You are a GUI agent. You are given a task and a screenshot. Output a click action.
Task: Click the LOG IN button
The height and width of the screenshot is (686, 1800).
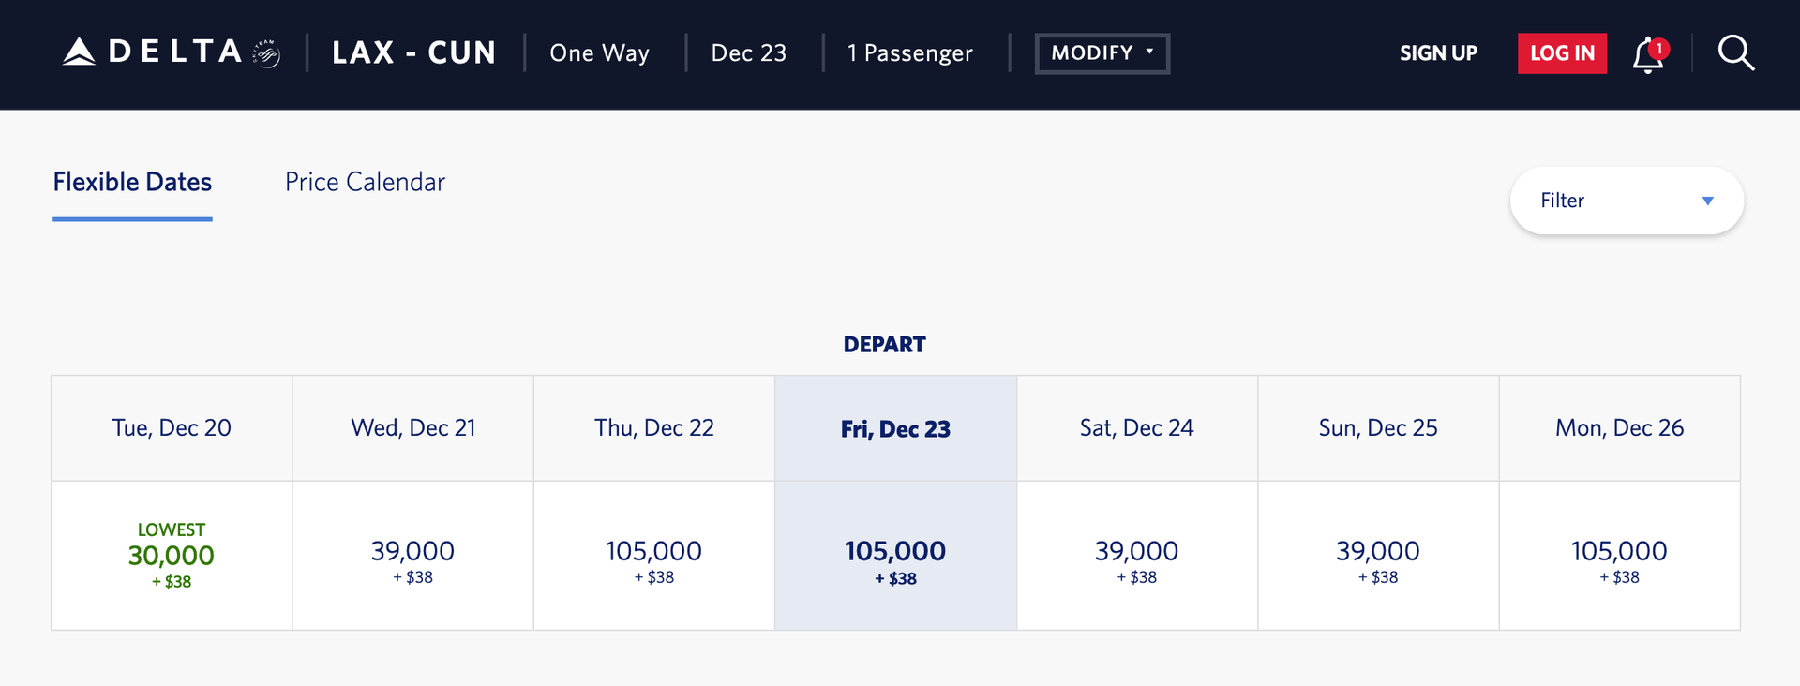1562,53
